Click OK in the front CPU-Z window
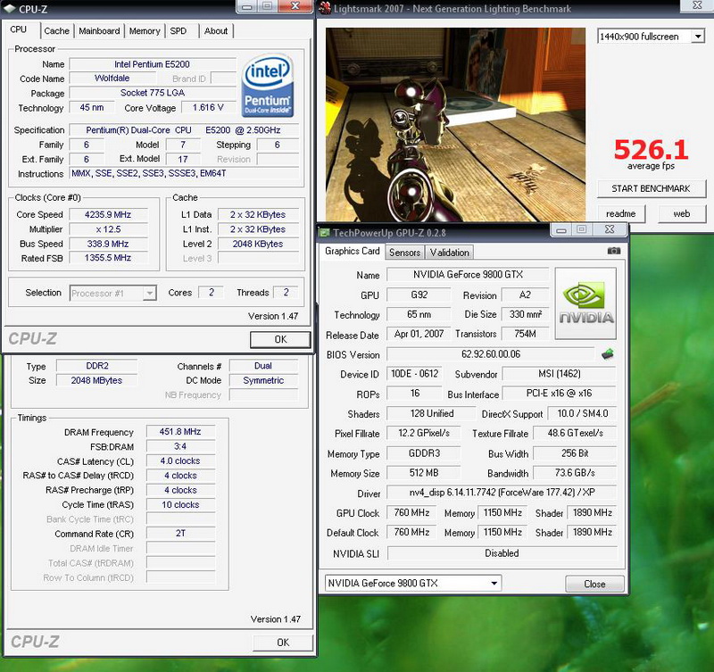Image resolution: width=714 pixels, height=672 pixels. tap(280, 339)
